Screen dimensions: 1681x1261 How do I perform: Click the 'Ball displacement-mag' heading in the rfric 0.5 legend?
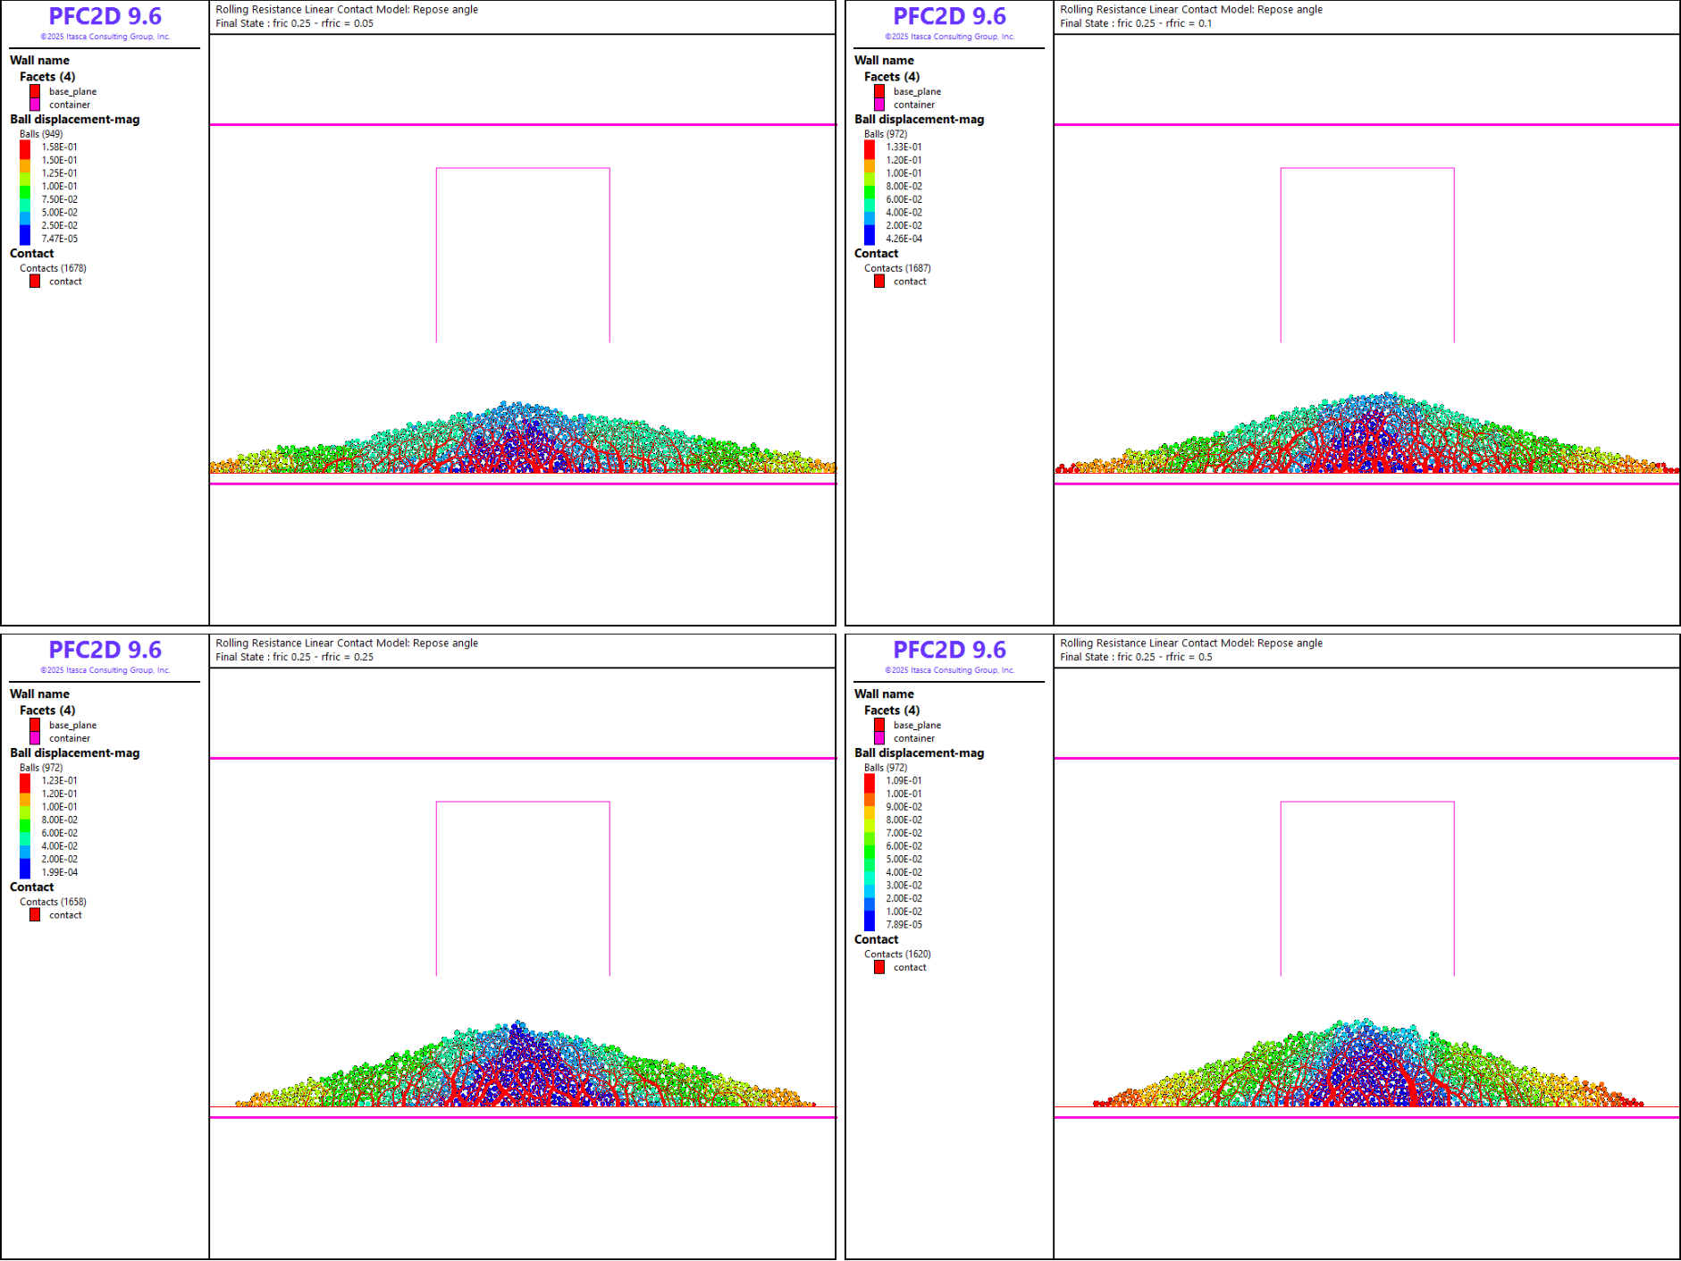tap(919, 753)
